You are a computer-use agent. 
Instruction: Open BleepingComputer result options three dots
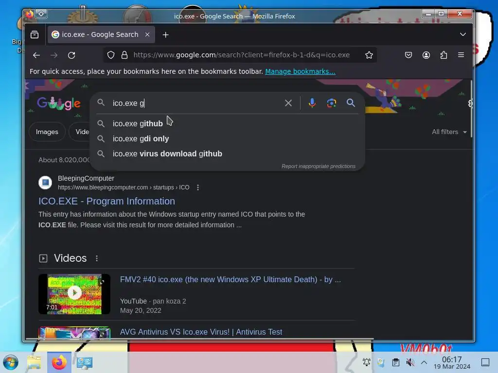tap(198, 187)
